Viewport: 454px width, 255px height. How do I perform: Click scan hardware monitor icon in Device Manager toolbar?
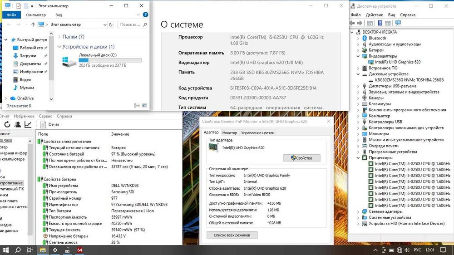click(398, 23)
